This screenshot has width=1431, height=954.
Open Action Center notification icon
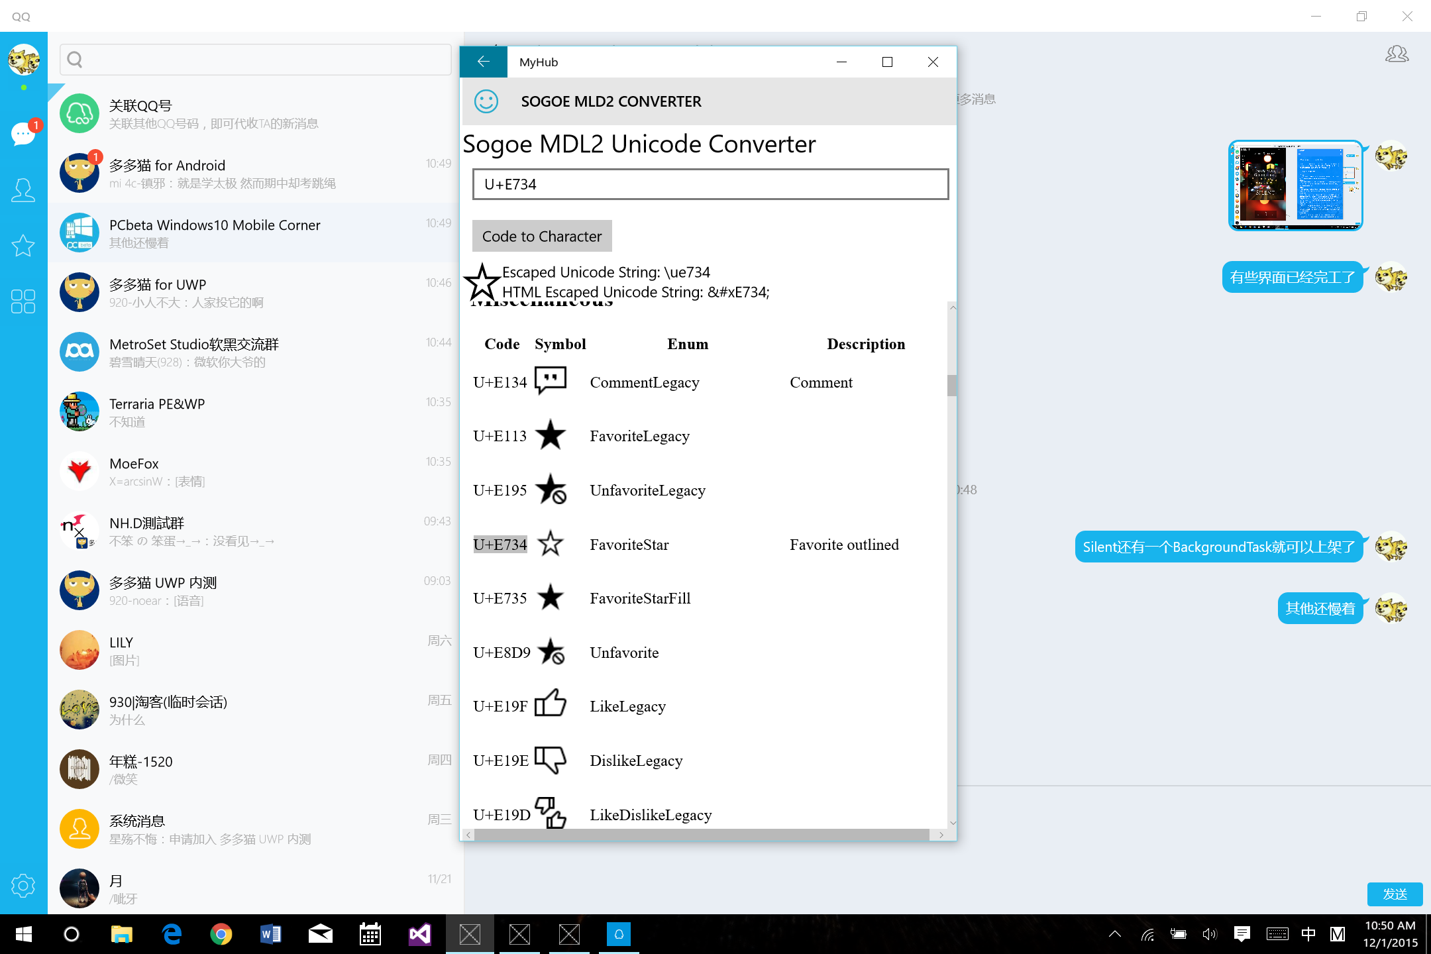pos(1242,934)
